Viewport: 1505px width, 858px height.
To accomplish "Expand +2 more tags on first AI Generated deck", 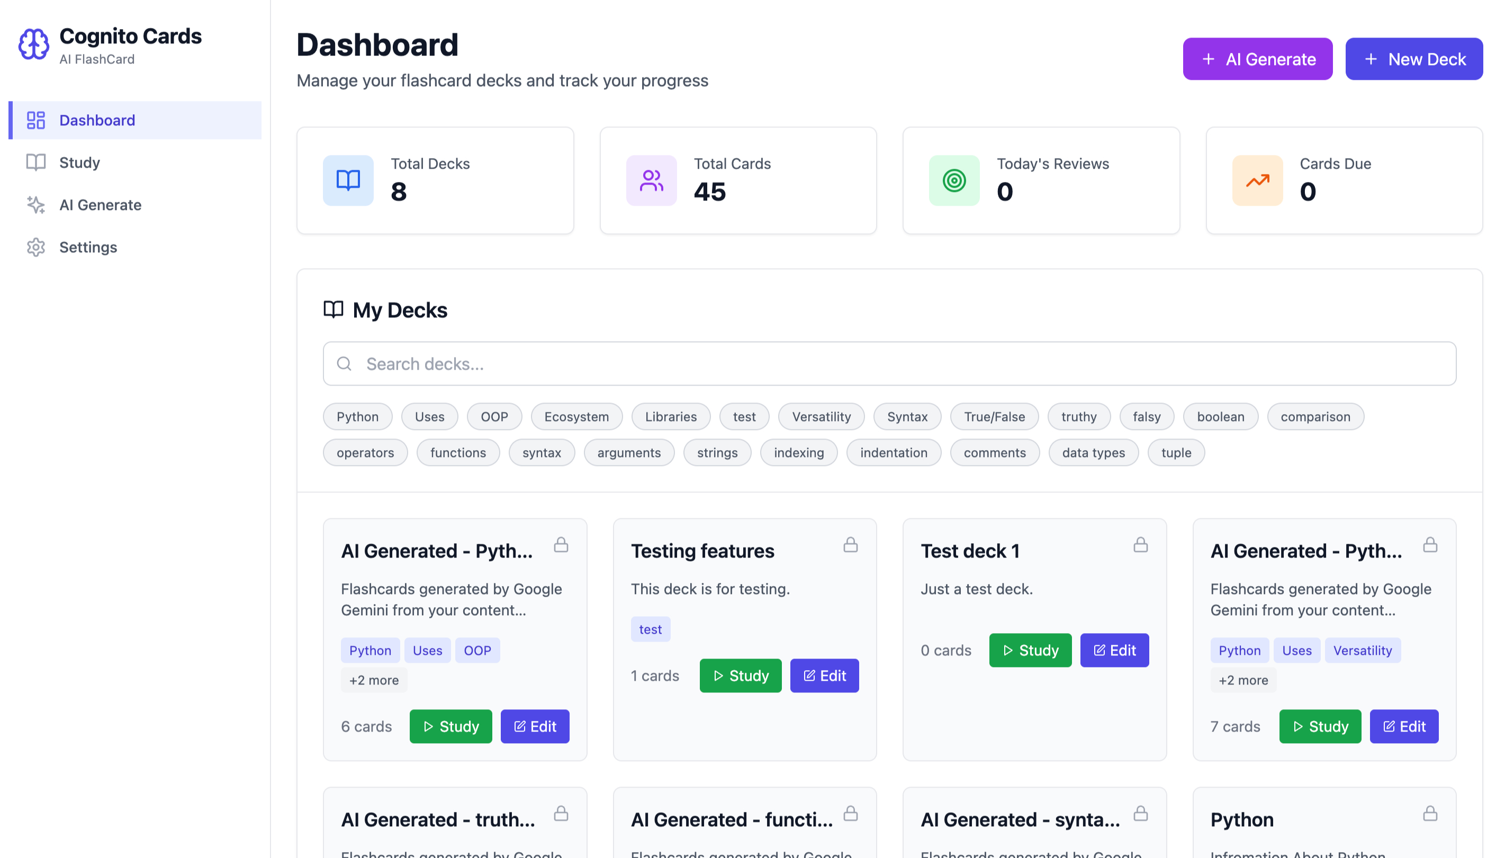I will pos(374,679).
